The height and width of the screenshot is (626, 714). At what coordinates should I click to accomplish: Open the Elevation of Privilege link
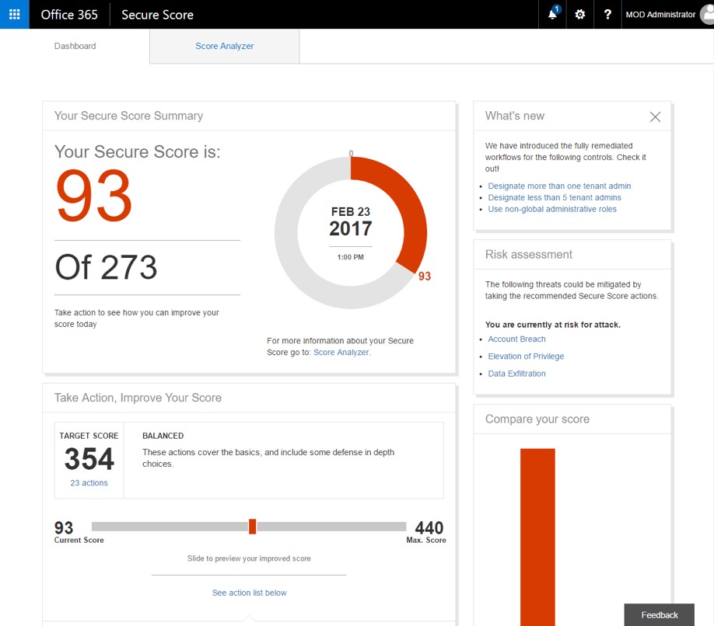pos(526,356)
